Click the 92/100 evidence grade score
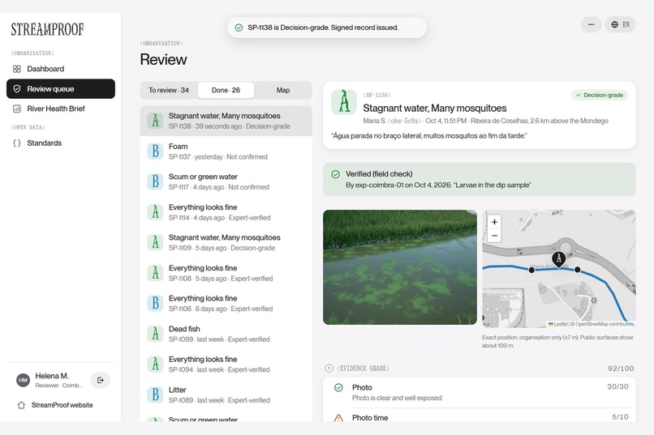Image resolution: width=654 pixels, height=435 pixels. (x=621, y=369)
